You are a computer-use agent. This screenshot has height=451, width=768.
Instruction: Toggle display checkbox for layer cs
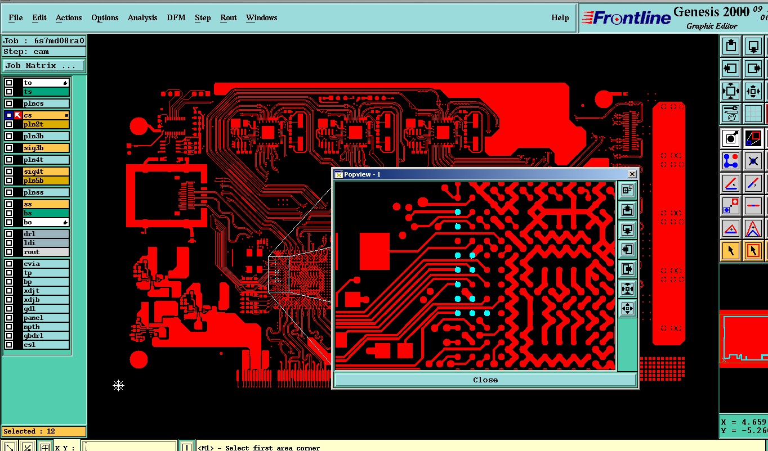9,115
